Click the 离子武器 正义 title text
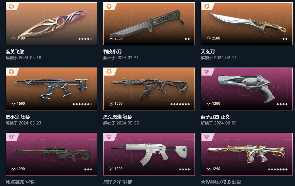Image resolution: width=295 pixels, height=186 pixels. click(215, 117)
